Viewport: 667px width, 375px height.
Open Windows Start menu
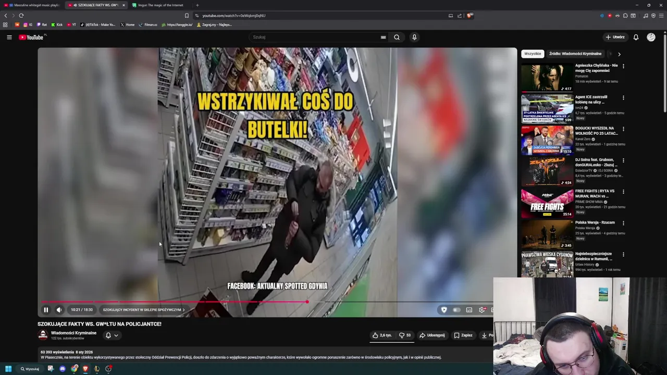(8, 369)
